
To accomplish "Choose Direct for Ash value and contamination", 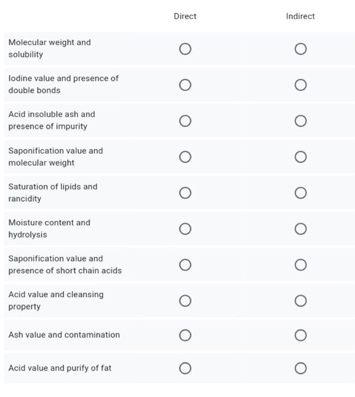I will pos(185,335).
